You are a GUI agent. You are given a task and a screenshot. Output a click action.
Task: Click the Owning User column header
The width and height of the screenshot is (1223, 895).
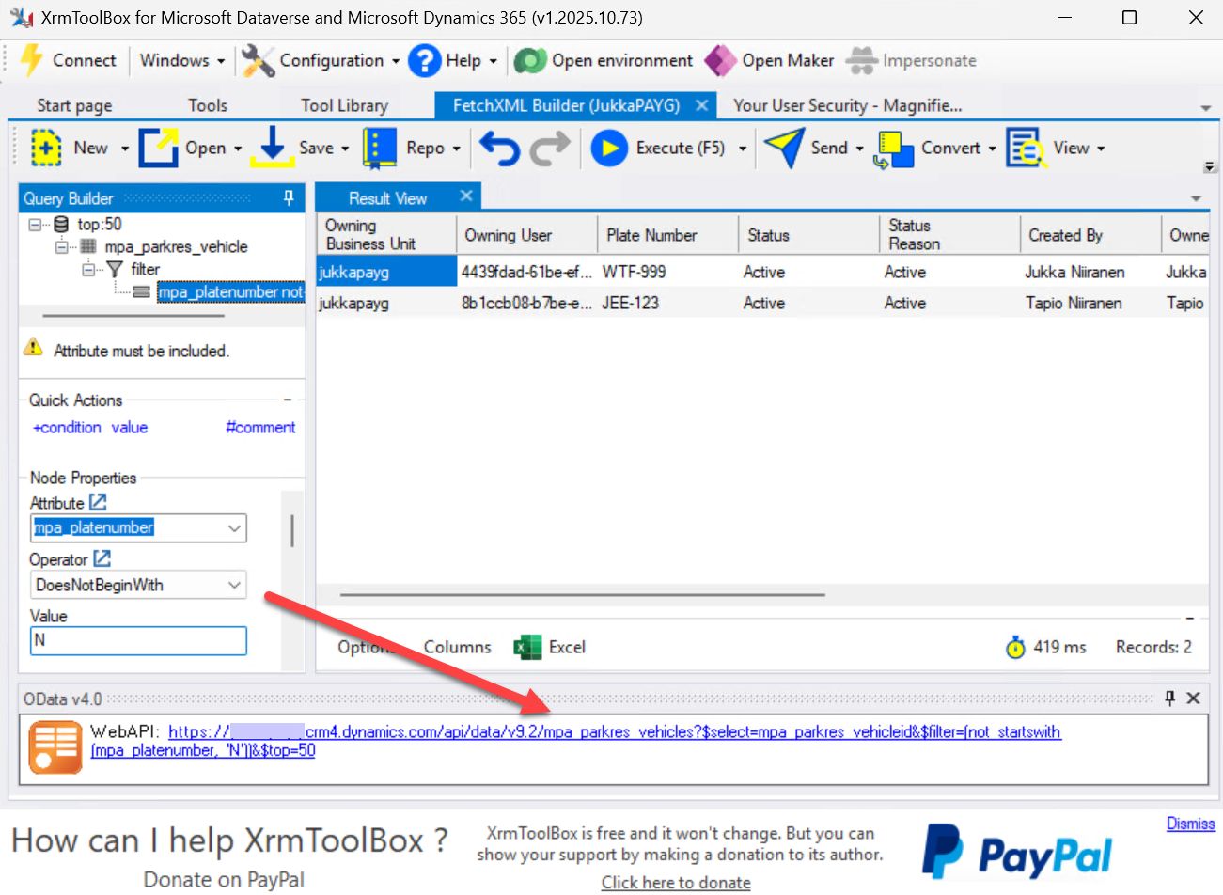[527, 235]
